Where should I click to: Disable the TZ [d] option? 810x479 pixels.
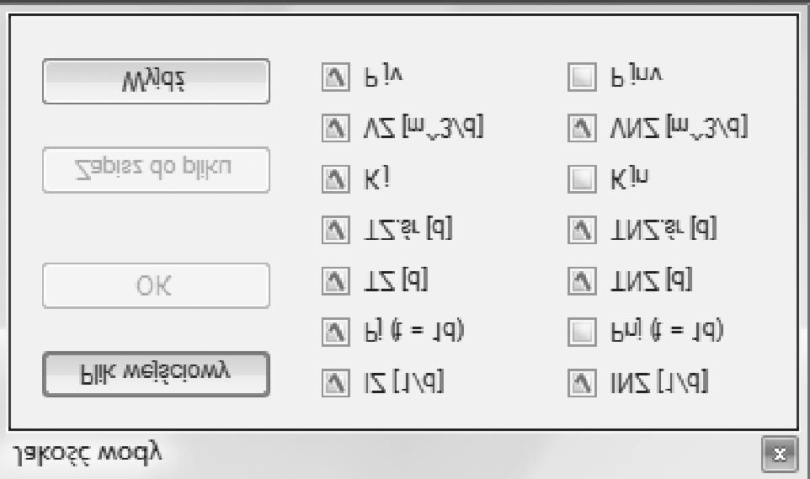[x=333, y=279]
